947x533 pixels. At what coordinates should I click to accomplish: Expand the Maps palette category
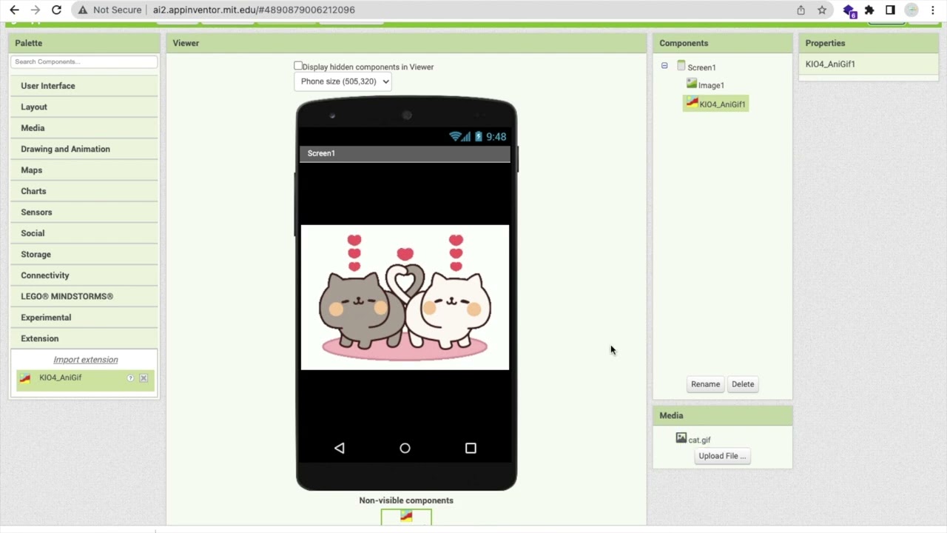84,170
